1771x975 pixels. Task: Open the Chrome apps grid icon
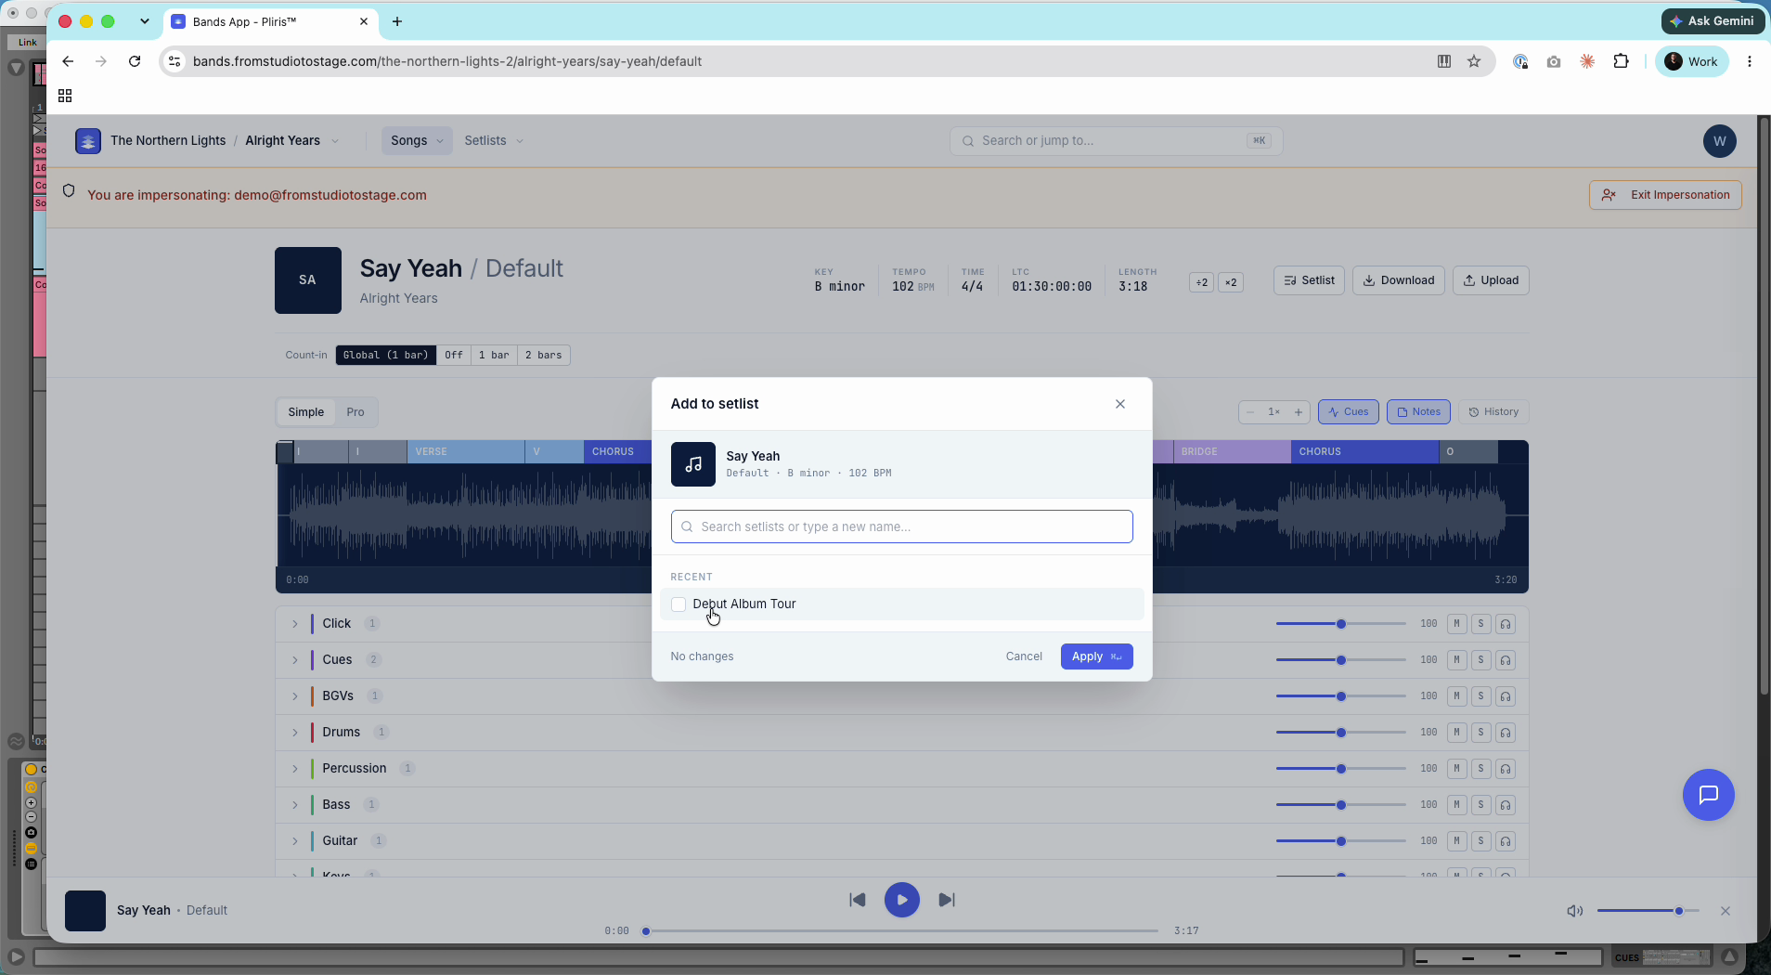point(65,96)
